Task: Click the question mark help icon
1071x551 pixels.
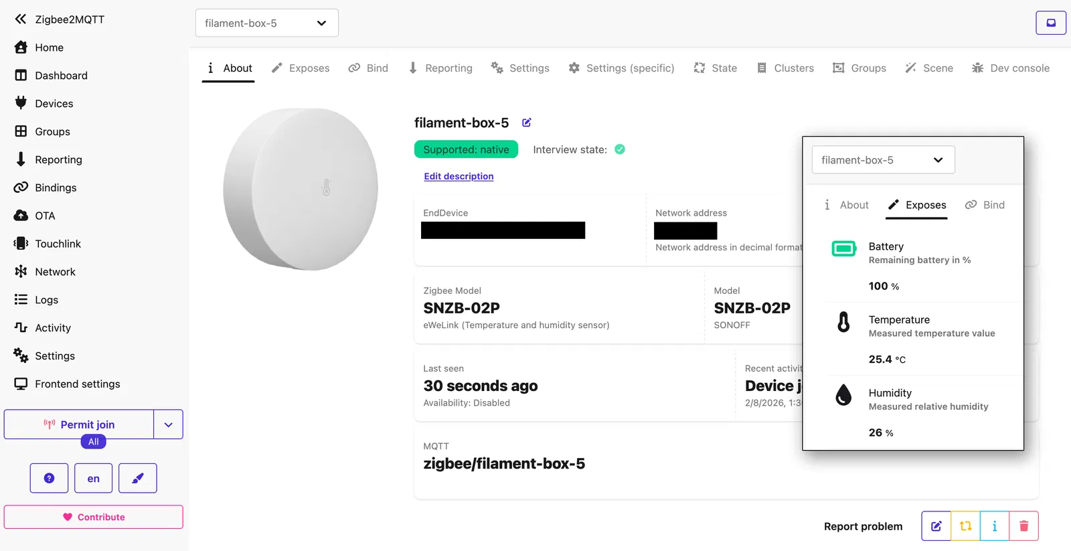Action: click(49, 478)
